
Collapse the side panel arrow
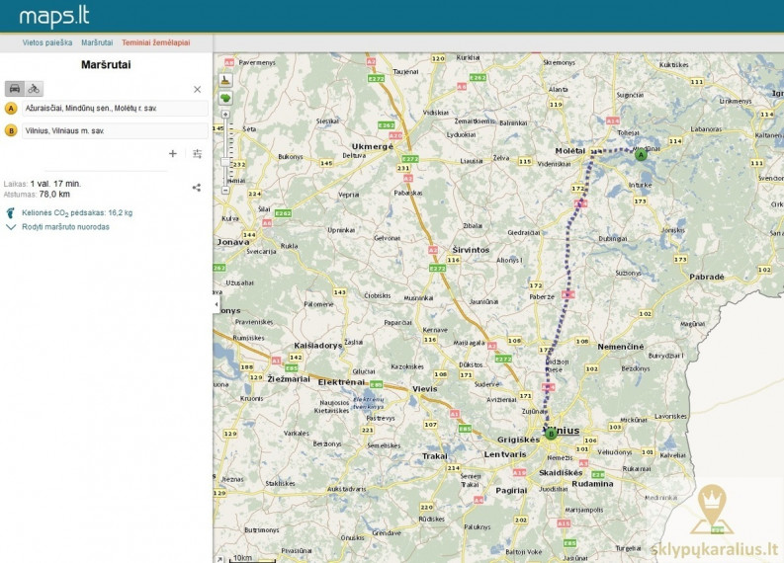(217, 304)
